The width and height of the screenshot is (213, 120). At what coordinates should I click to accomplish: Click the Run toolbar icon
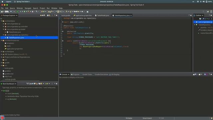coord(24,12)
